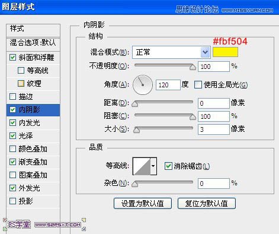Open the 样式 styles panel header
The width and height of the screenshot is (279, 234).
click(x=33, y=30)
